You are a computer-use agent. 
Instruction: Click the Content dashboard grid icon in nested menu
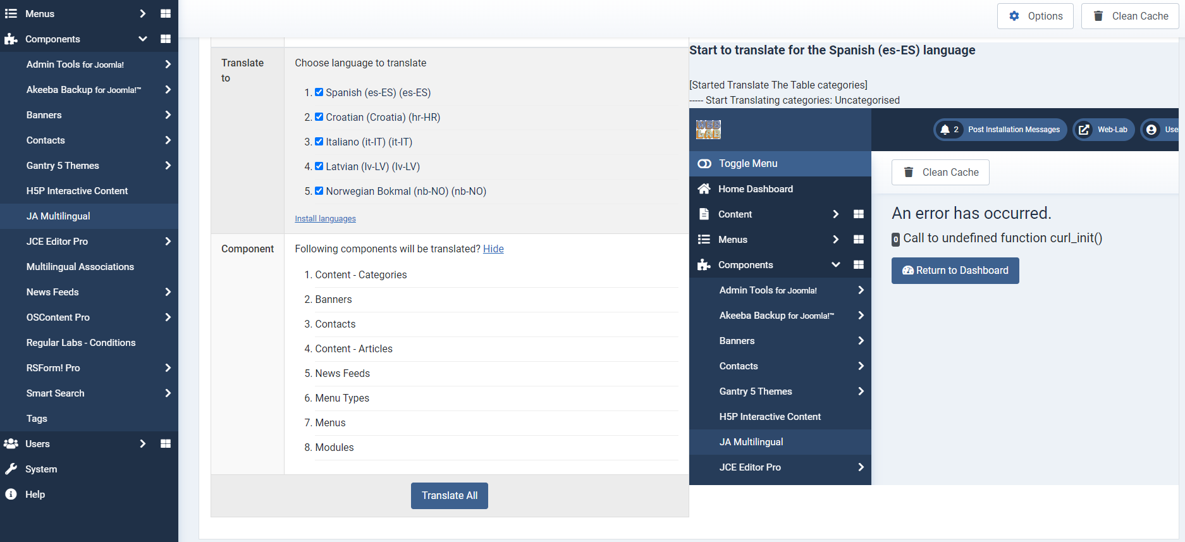click(859, 214)
